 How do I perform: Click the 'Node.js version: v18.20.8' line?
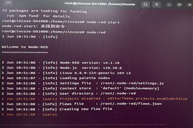62,68
